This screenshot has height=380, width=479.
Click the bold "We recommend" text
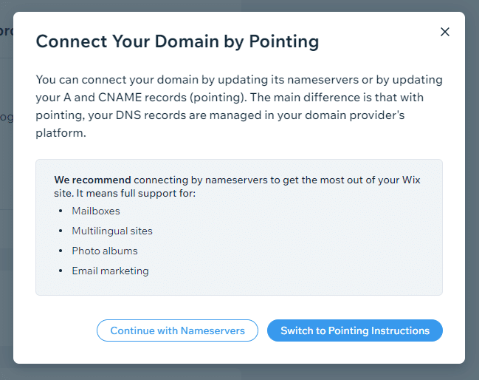pos(92,180)
